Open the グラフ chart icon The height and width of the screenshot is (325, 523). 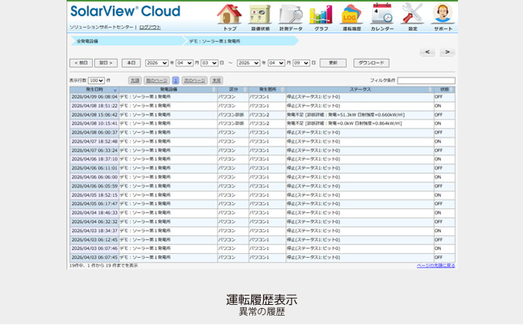(320, 16)
